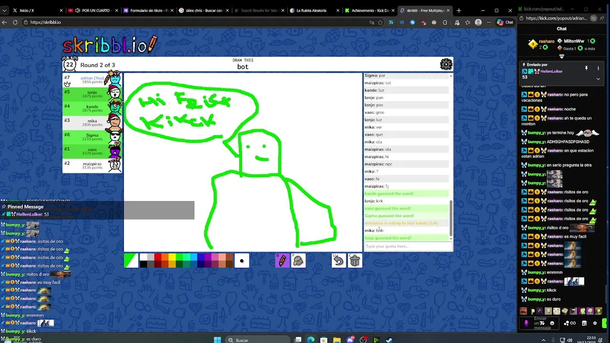The image size is (610, 343).
Task: Open File Explorer from taskbar
Action: point(337,340)
